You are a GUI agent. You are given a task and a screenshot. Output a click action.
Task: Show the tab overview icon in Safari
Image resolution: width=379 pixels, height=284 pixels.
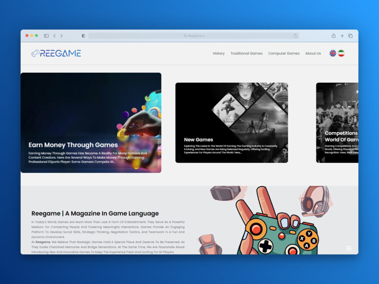click(x=351, y=36)
